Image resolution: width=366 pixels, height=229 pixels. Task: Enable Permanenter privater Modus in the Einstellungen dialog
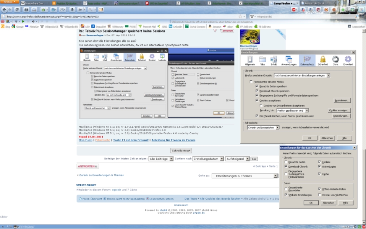[x=251, y=82]
